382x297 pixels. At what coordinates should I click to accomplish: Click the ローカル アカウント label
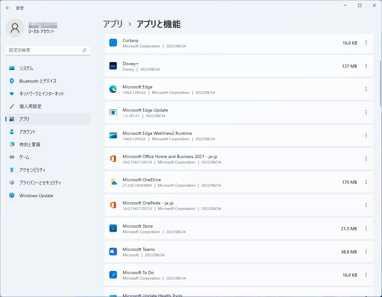[x=41, y=31]
